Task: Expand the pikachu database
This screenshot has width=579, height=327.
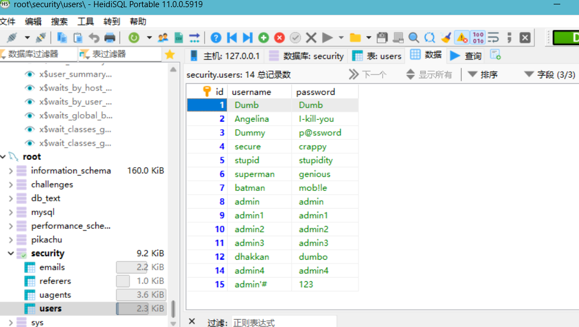Action: (10, 240)
